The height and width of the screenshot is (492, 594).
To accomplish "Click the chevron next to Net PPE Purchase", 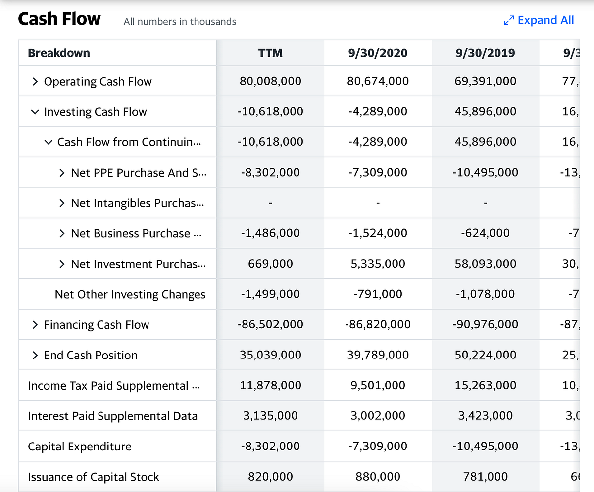I will point(61,172).
